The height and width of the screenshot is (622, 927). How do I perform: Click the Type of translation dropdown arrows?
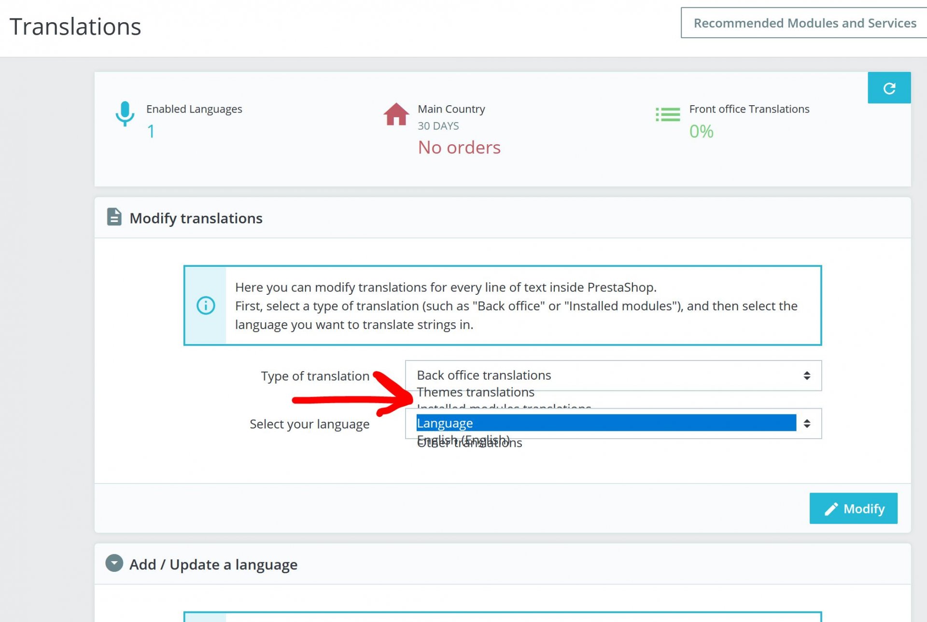(807, 375)
